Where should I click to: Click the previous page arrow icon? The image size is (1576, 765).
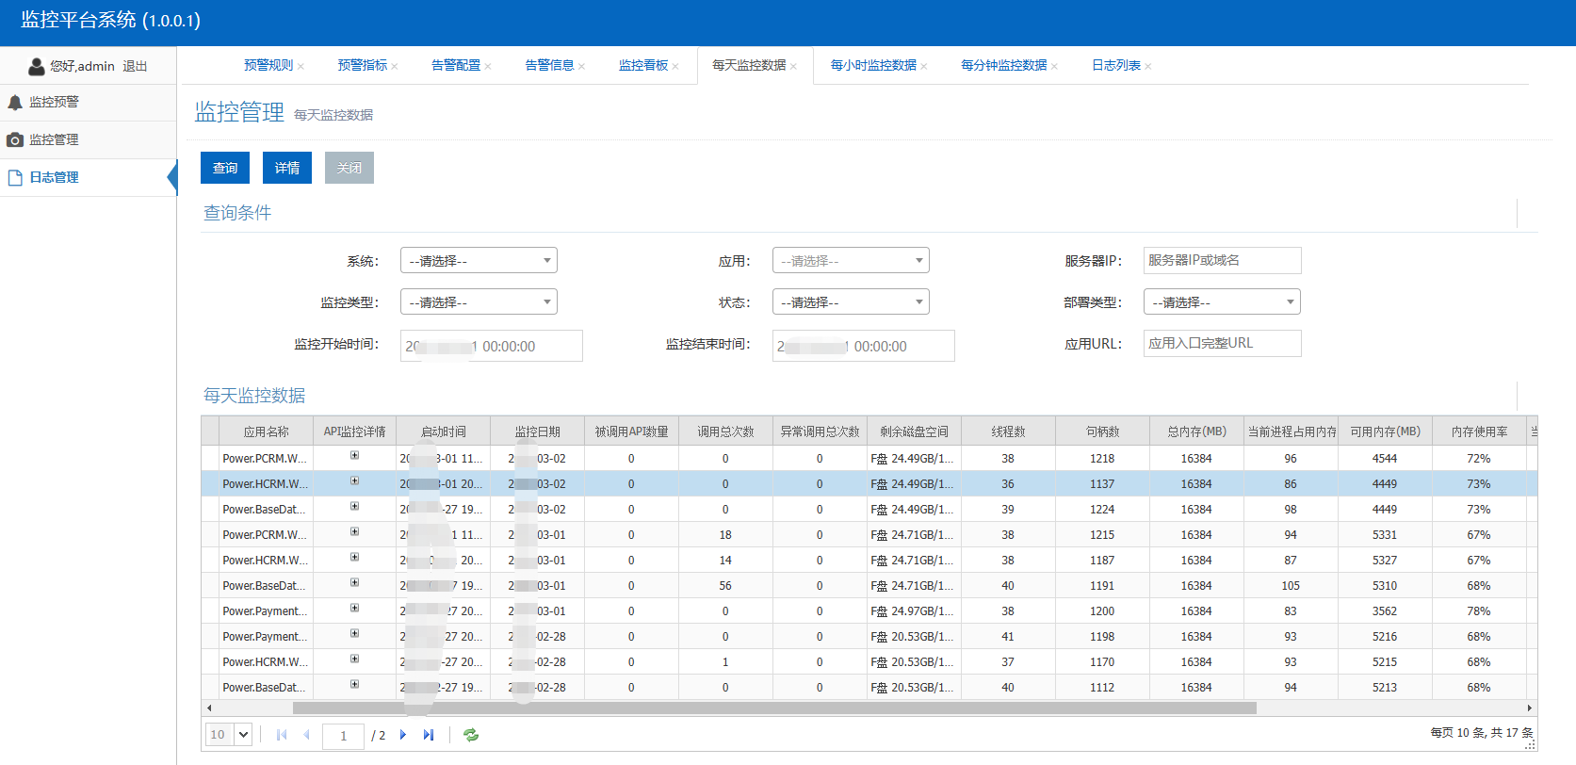click(x=306, y=735)
